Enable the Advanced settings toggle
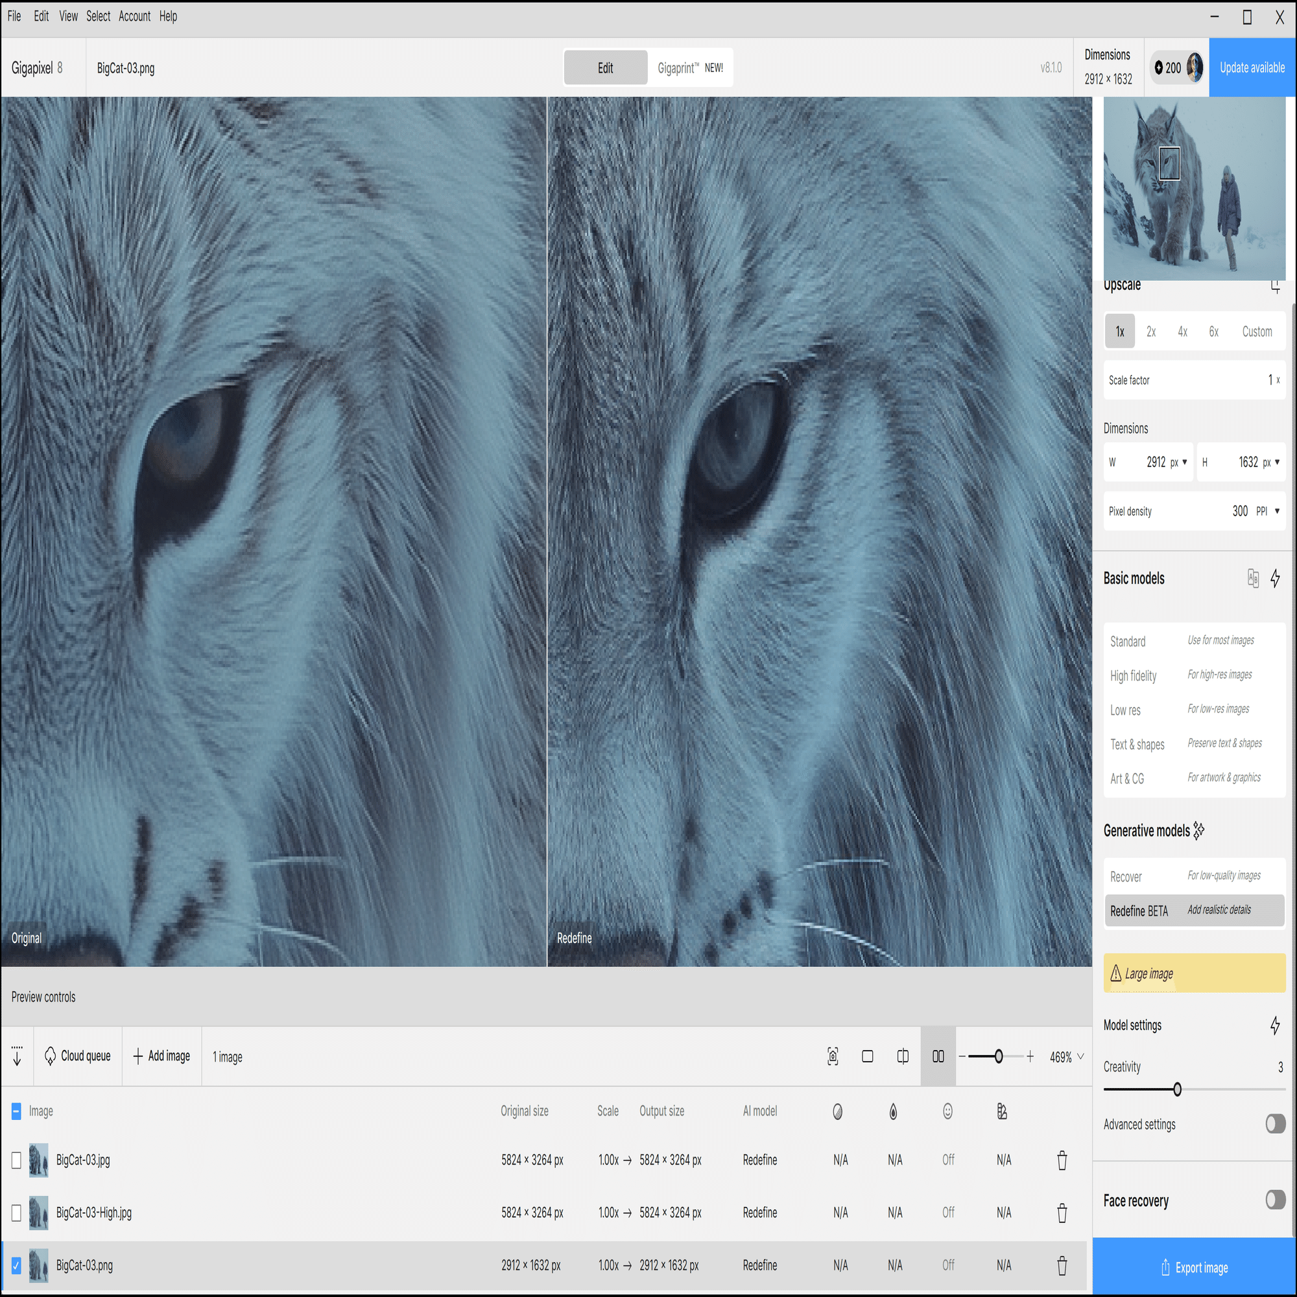Viewport: 1297px width, 1297px height. point(1275,1124)
